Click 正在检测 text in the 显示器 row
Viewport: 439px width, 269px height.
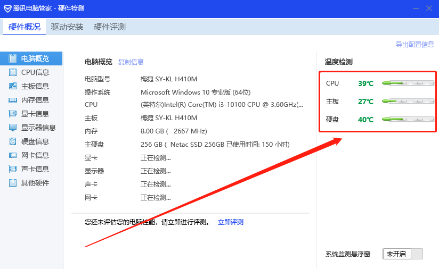pyautogui.click(x=156, y=171)
